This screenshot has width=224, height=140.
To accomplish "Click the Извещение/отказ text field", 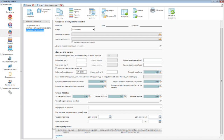I will (x=115, y=122).
